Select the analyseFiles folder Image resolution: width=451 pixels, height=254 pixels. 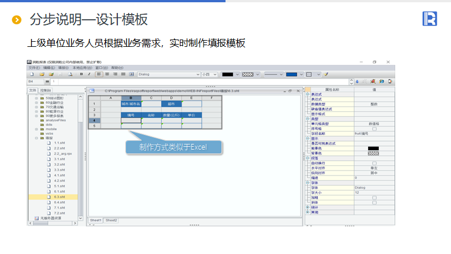[55, 120]
